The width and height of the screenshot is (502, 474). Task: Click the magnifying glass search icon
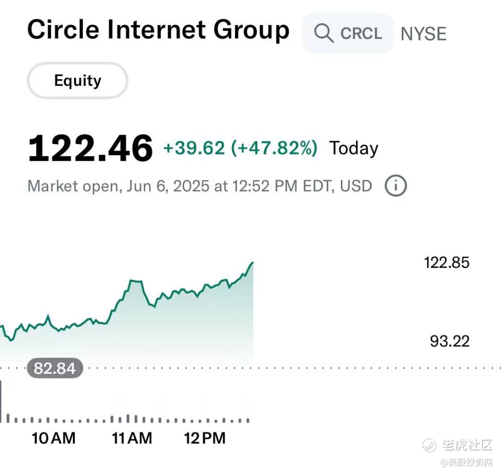(324, 33)
